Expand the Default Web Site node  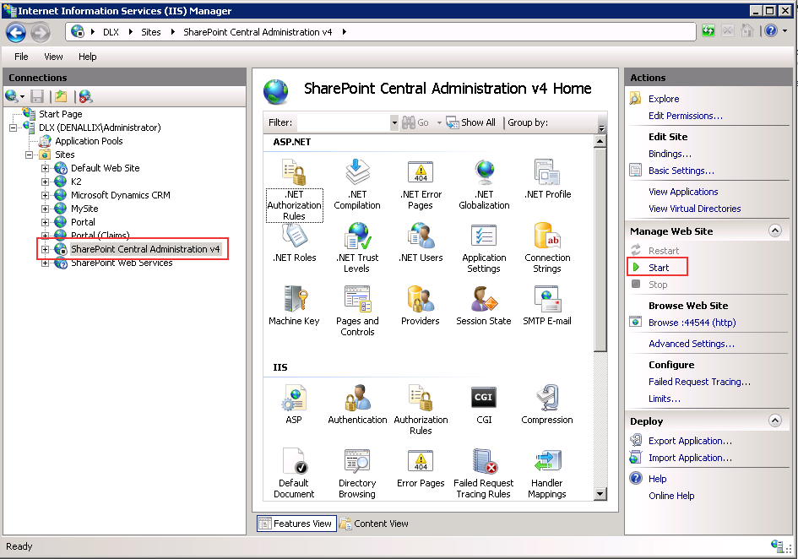[x=46, y=168]
